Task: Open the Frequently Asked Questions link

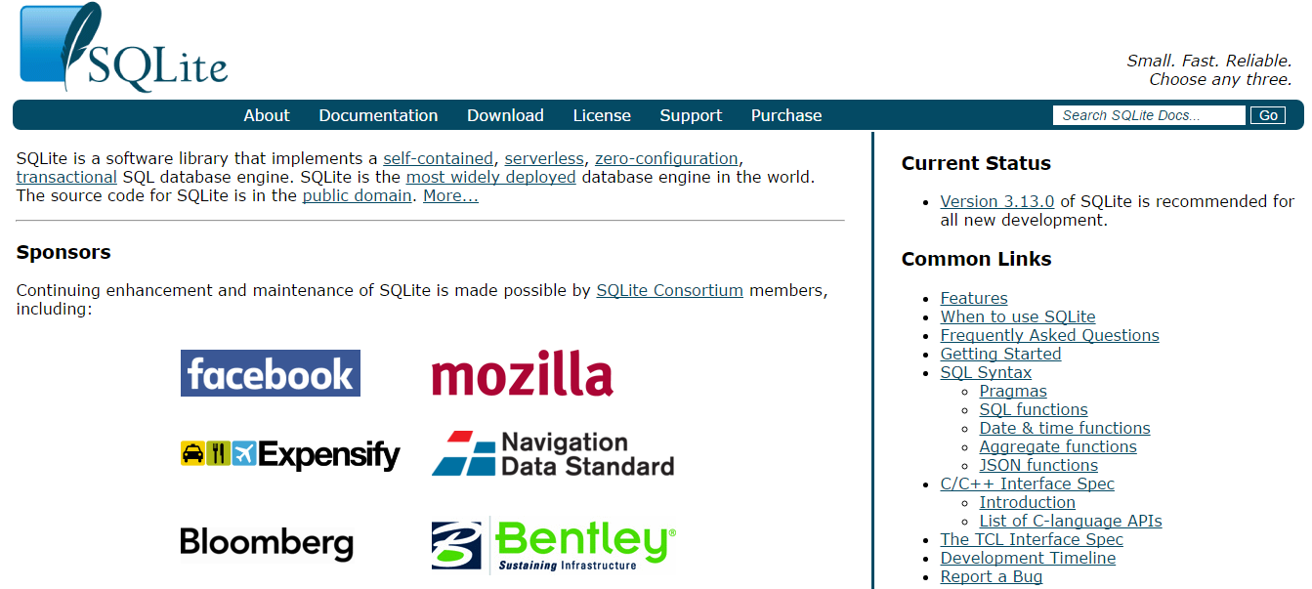Action: 1049,335
